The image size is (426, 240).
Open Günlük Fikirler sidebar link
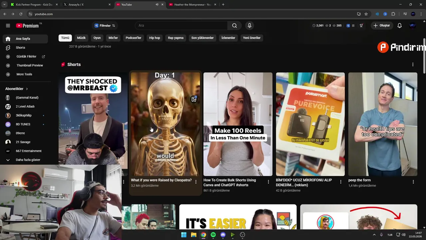click(25, 57)
